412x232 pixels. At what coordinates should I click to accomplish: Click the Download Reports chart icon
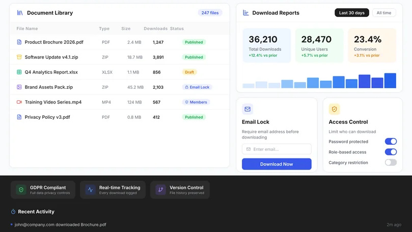[245, 13]
